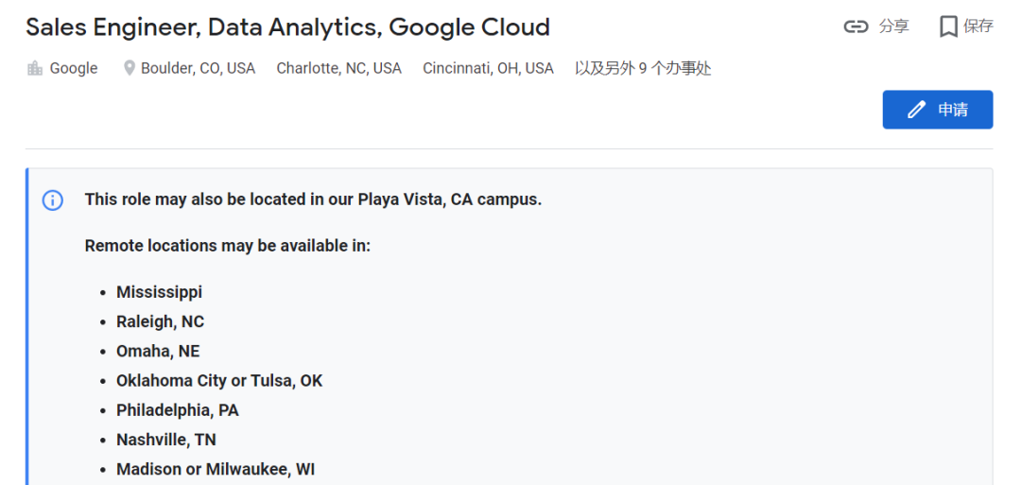1021x485 pixels.
Task: Click the blue info circle icon
Action: 53,200
